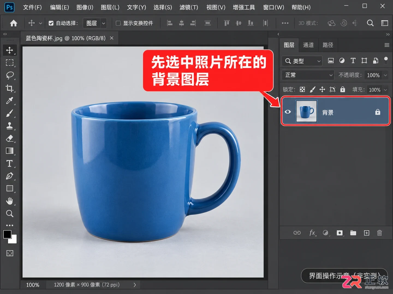Open the 图层 auto-select dropdown
The image size is (393, 294).
95,23
